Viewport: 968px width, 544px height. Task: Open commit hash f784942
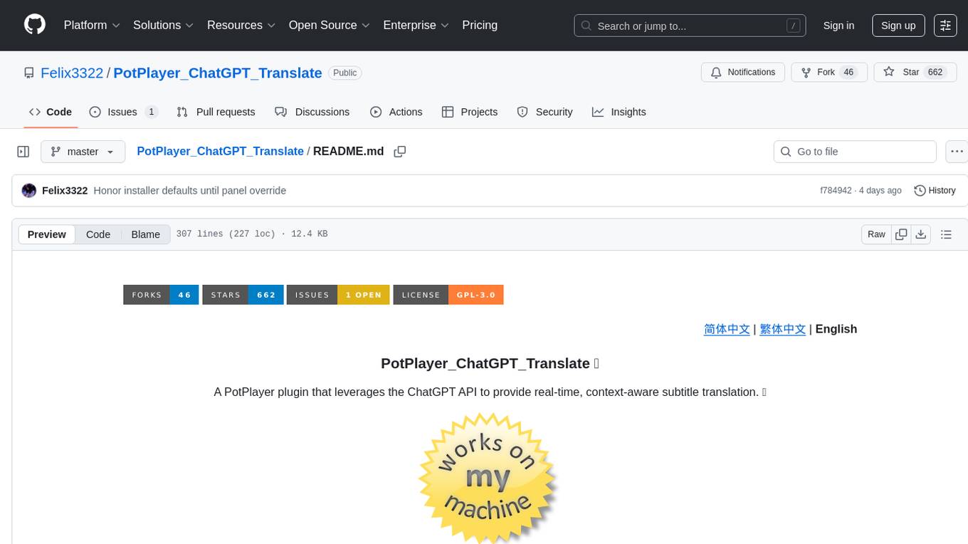(836, 190)
